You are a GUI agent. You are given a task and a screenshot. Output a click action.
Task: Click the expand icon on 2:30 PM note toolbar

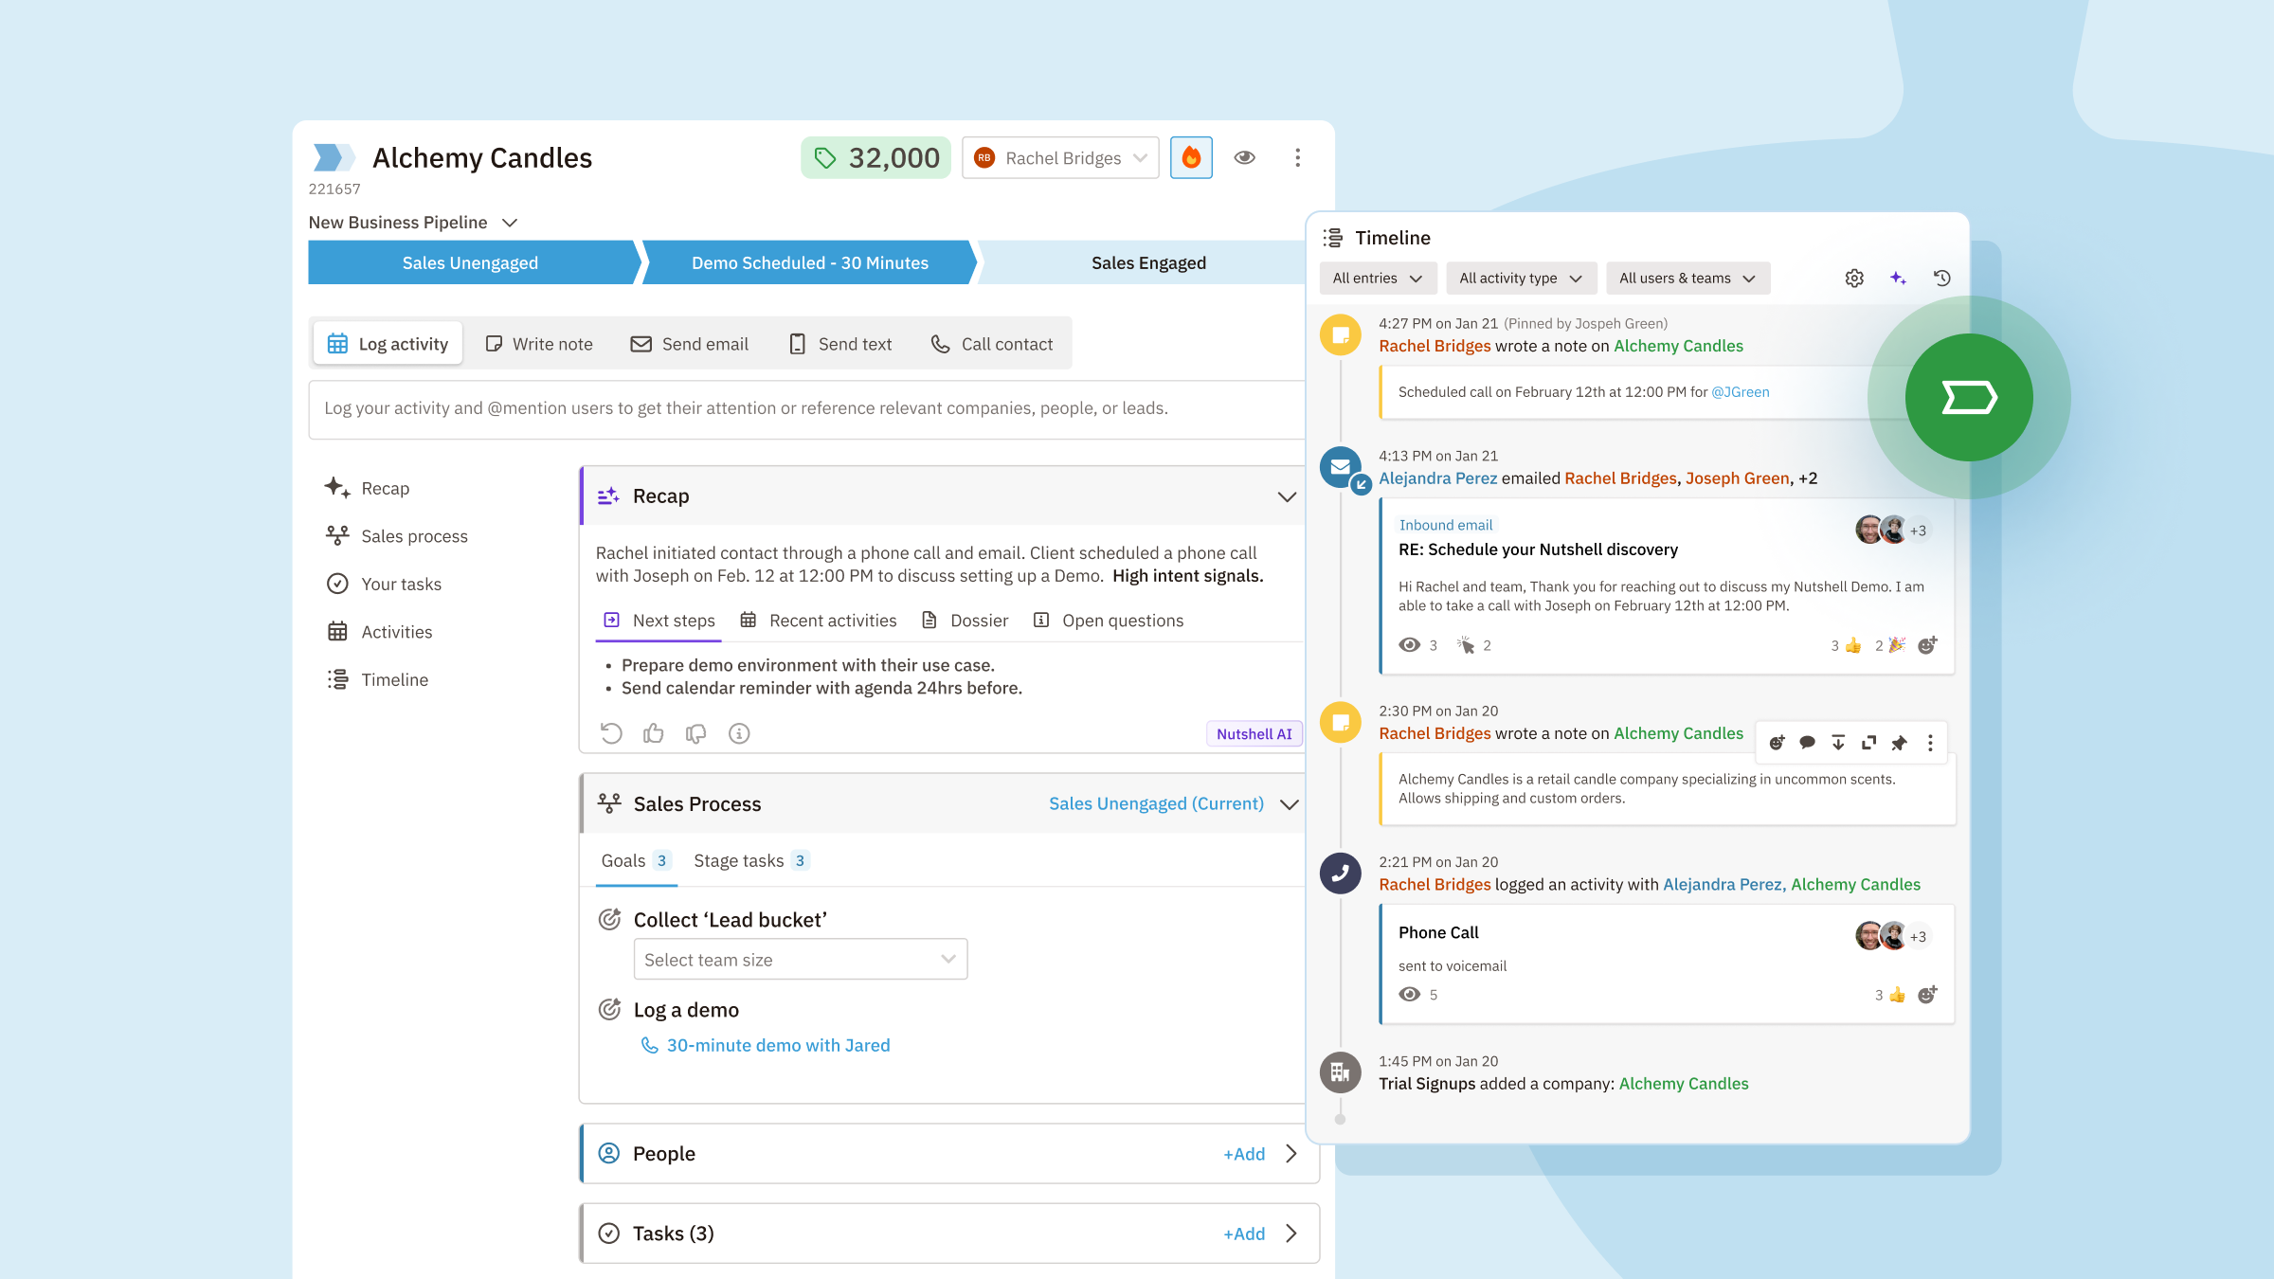pos(1868,743)
